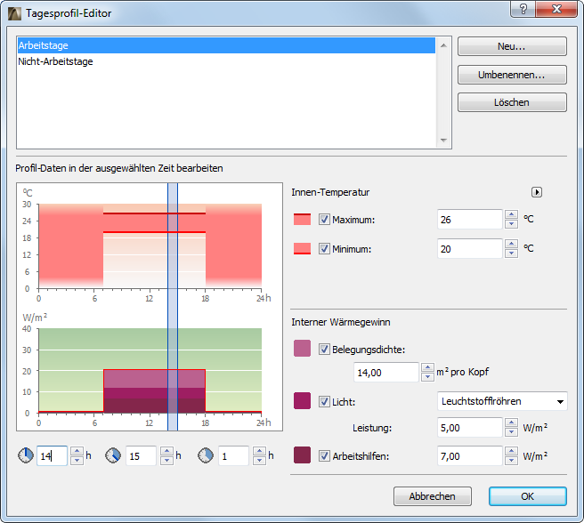584x523 pixels.
Task: Disable the Arbeitshilfen checkbox
Action: point(324,456)
